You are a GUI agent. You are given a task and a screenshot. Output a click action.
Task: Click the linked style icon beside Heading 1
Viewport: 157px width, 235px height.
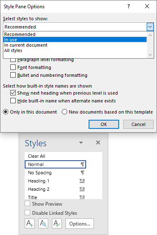[82, 181]
